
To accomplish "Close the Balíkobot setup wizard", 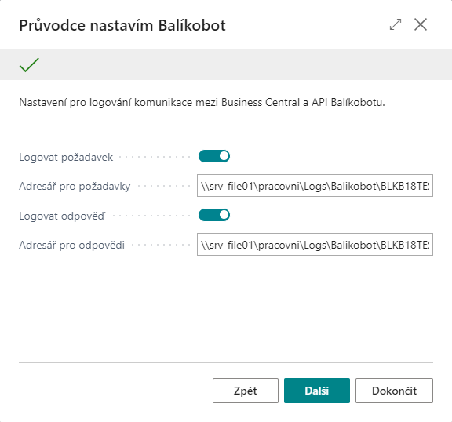I will click(421, 24).
